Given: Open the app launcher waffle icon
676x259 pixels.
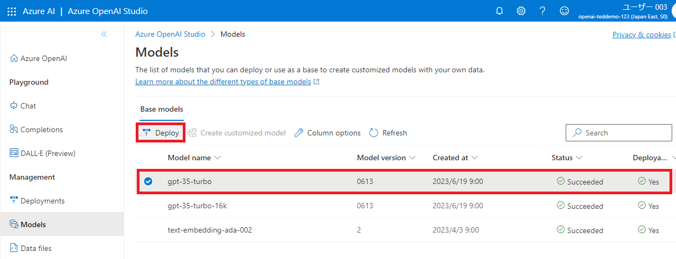Looking at the screenshot, I should pyautogui.click(x=12, y=11).
